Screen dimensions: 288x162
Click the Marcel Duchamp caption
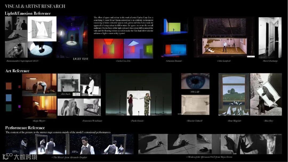pyautogui.click(x=270, y=61)
